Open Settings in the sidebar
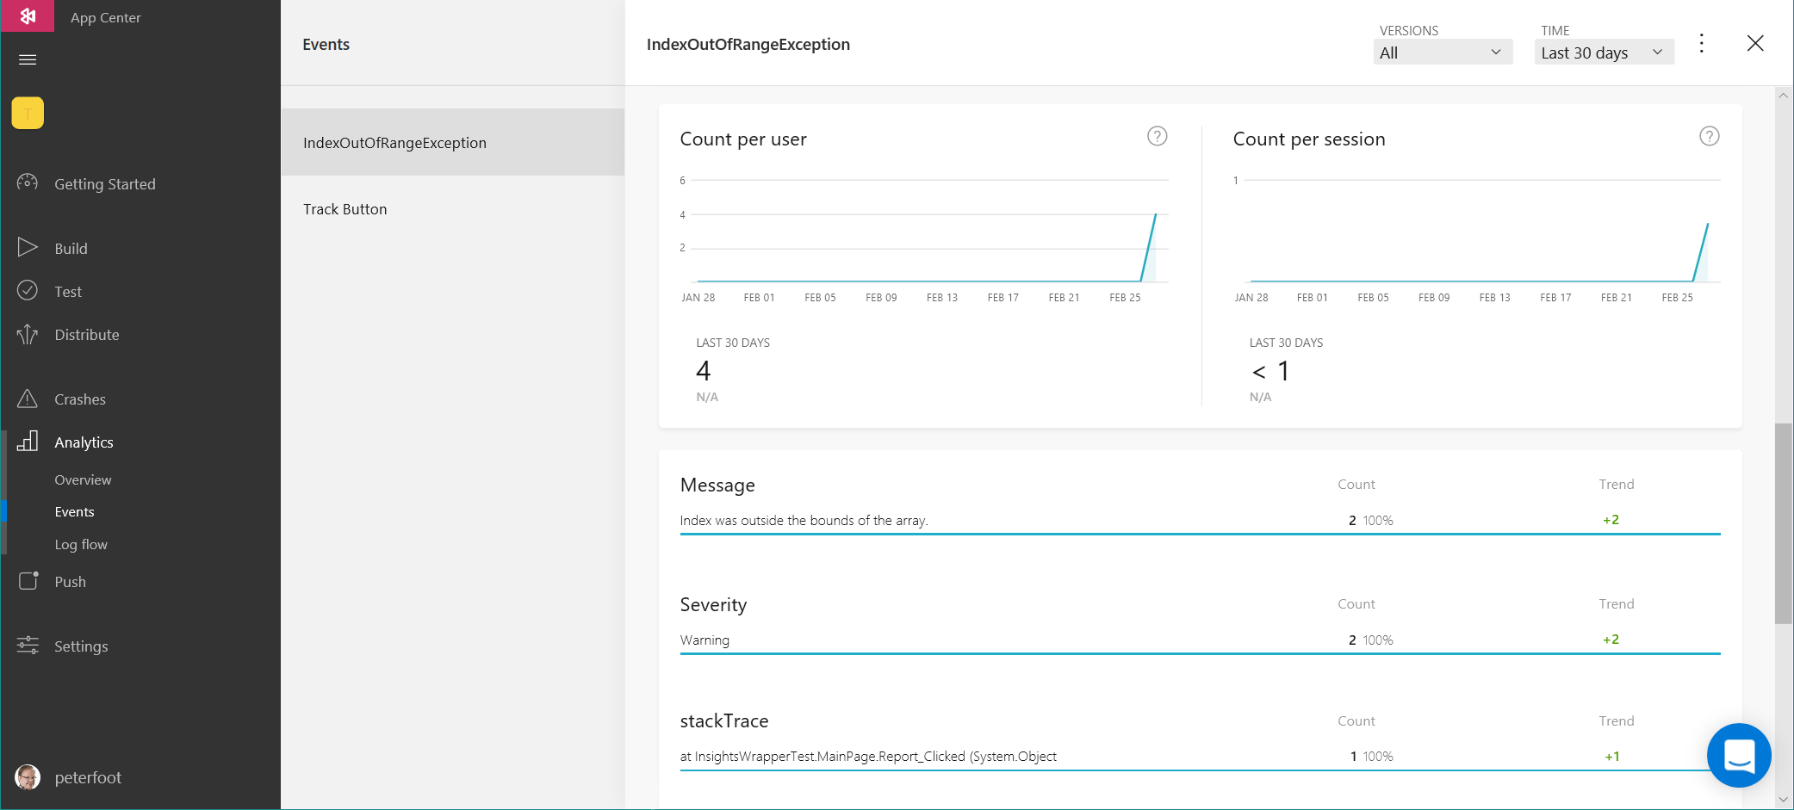 [x=81, y=646]
